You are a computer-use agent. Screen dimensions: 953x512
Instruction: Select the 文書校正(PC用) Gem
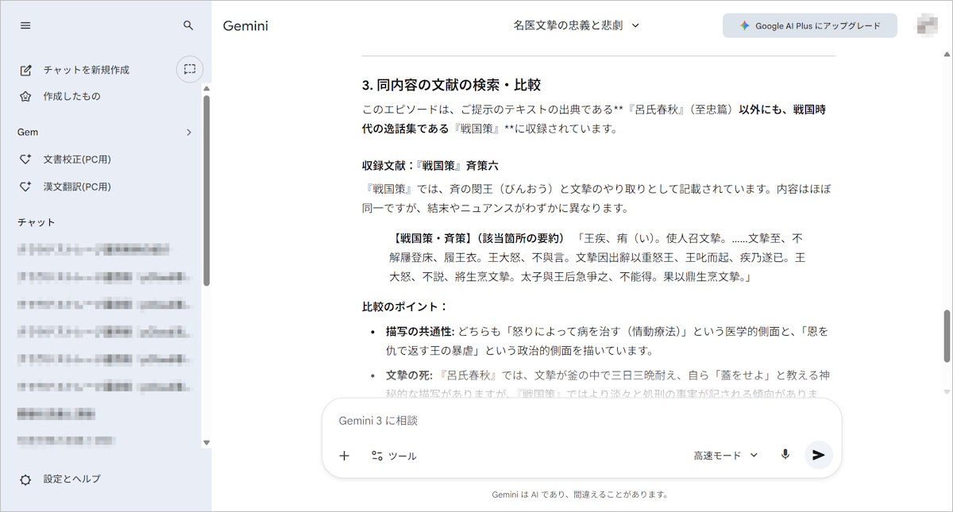77,160
